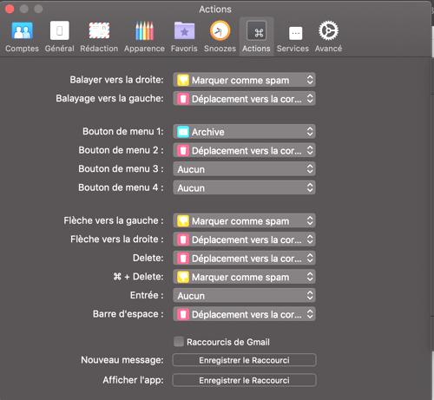
Task: Select the Actions tab in toolbar
Action: pyautogui.click(x=256, y=36)
